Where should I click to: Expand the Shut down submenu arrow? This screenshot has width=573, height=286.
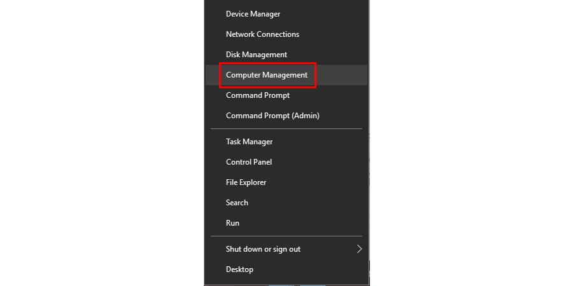pyautogui.click(x=359, y=249)
